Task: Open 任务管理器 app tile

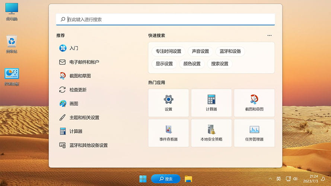Action: (254, 133)
